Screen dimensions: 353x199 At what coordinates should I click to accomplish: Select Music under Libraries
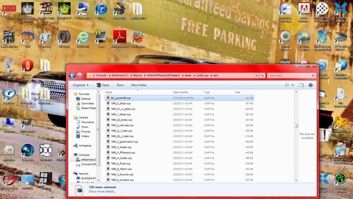tap(84, 127)
